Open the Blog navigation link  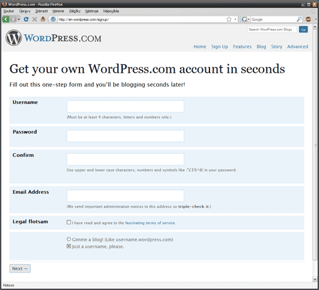point(261,46)
